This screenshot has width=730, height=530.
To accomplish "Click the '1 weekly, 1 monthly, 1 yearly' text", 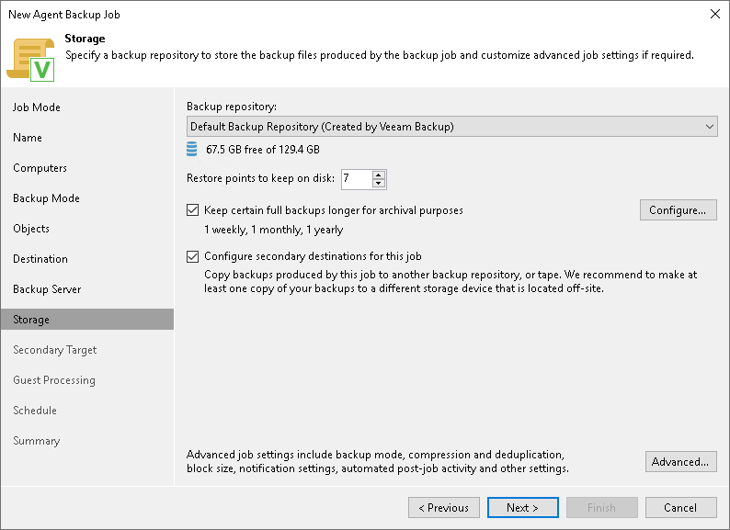I will pos(274,230).
